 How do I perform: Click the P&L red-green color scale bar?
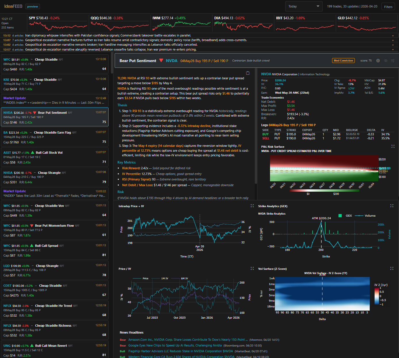324,190
